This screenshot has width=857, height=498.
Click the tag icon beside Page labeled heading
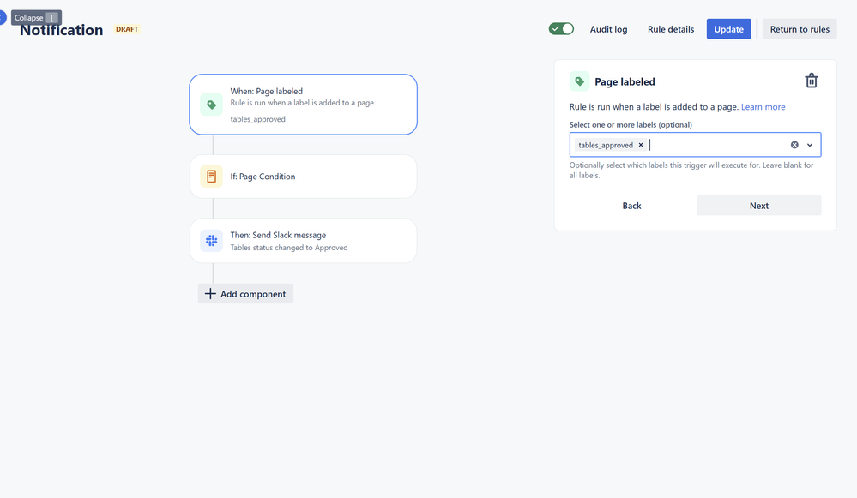pos(579,81)
